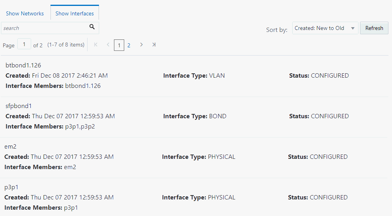Click the p3p1,p3p2 interface members text
The width and height of the screenshot is (392, 216).
[x=80, y=127]
